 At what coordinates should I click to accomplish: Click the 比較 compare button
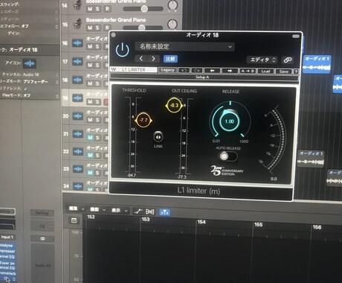[170, 59]
